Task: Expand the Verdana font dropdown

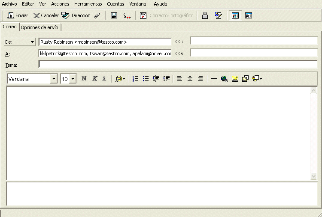Action: tap(54, 79)
